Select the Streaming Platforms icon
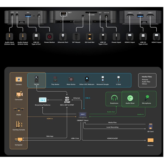The width and height of the screenshot is (164, 164). pos(43,100)
